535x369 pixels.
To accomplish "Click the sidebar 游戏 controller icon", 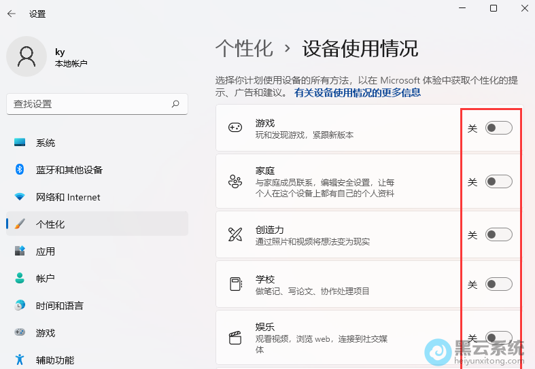I will point(20,332).
